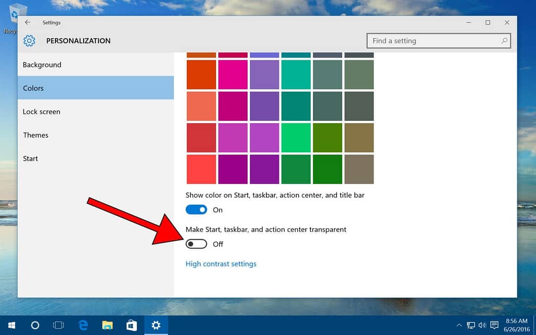This screenshot has width=536, height=335.
Task: Launch Microsoft Edge from the taskbar
Action: [x=83, y=326]
